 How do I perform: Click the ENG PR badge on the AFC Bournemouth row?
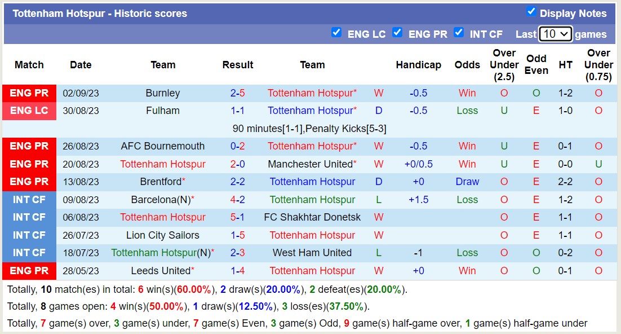tap(29, 146)
